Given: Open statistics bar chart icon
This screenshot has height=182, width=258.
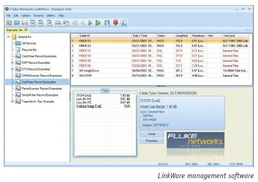Looking at the screenshot, I should [123, 23].
